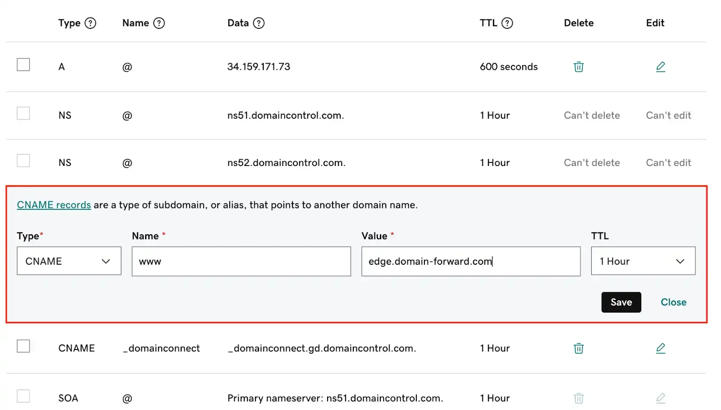Check the checkbox for the A record
Viewport: 721px width, 410px height.
pyautogui.click(x=23, y=64)
